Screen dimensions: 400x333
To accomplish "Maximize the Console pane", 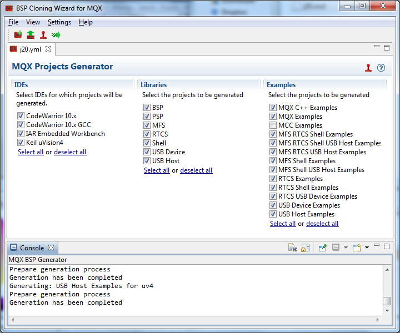I will point(387,246).
